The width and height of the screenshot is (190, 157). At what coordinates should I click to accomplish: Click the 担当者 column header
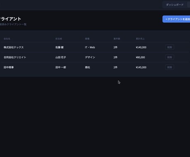point(59,39)
